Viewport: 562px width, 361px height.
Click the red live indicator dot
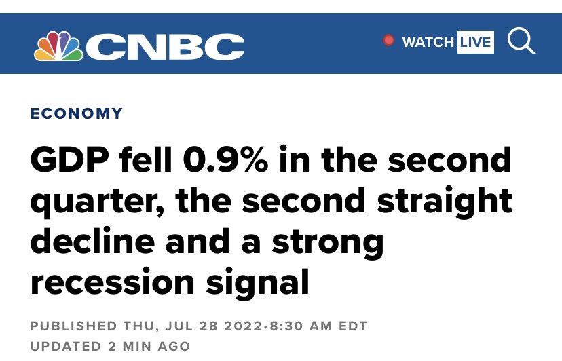pyautogui.click(x=388, y=40)
